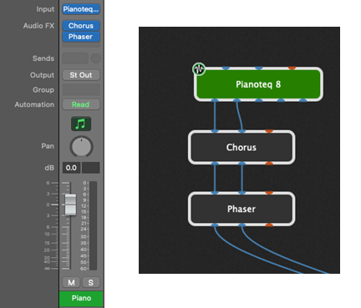Screen dimensions: 361x308
Task: Click the 0.0 dB gain field
Action: pyautogui.click(x=71, y=168)
